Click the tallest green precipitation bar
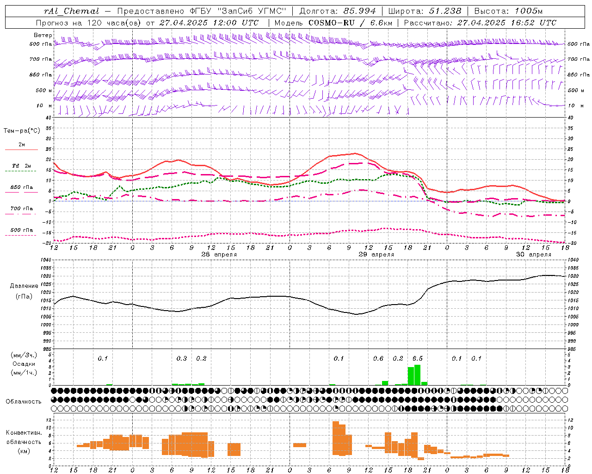The height and width of the screenshot is (474, 592). pyautogui.click(x=418, y=375)
